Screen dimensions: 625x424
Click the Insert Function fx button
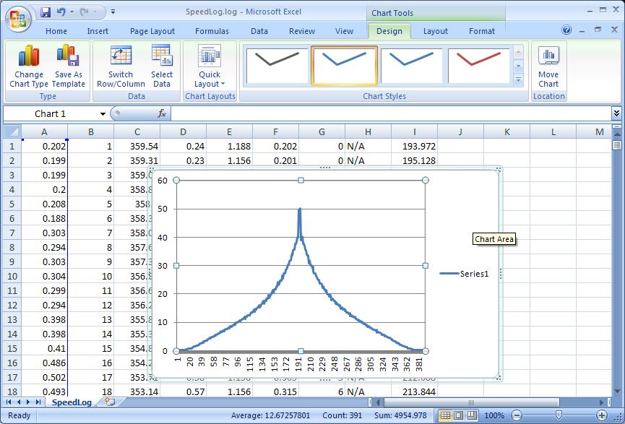click(161, 114)
